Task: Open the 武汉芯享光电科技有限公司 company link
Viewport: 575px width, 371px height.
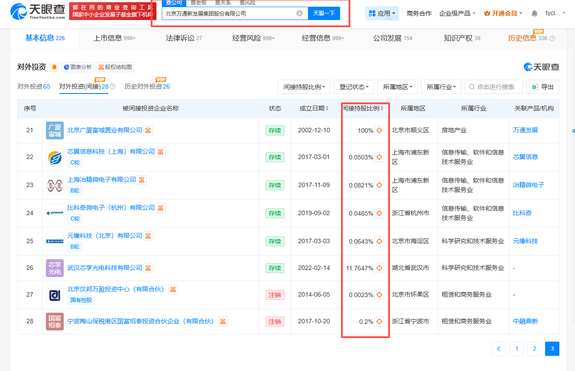Action: tap(105, 268)
